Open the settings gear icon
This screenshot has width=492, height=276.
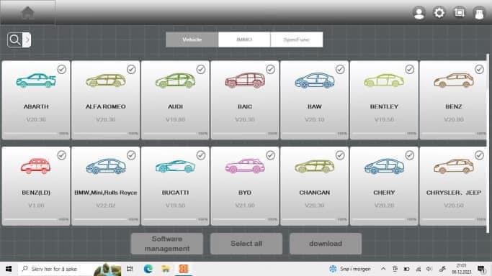point(439,13)
